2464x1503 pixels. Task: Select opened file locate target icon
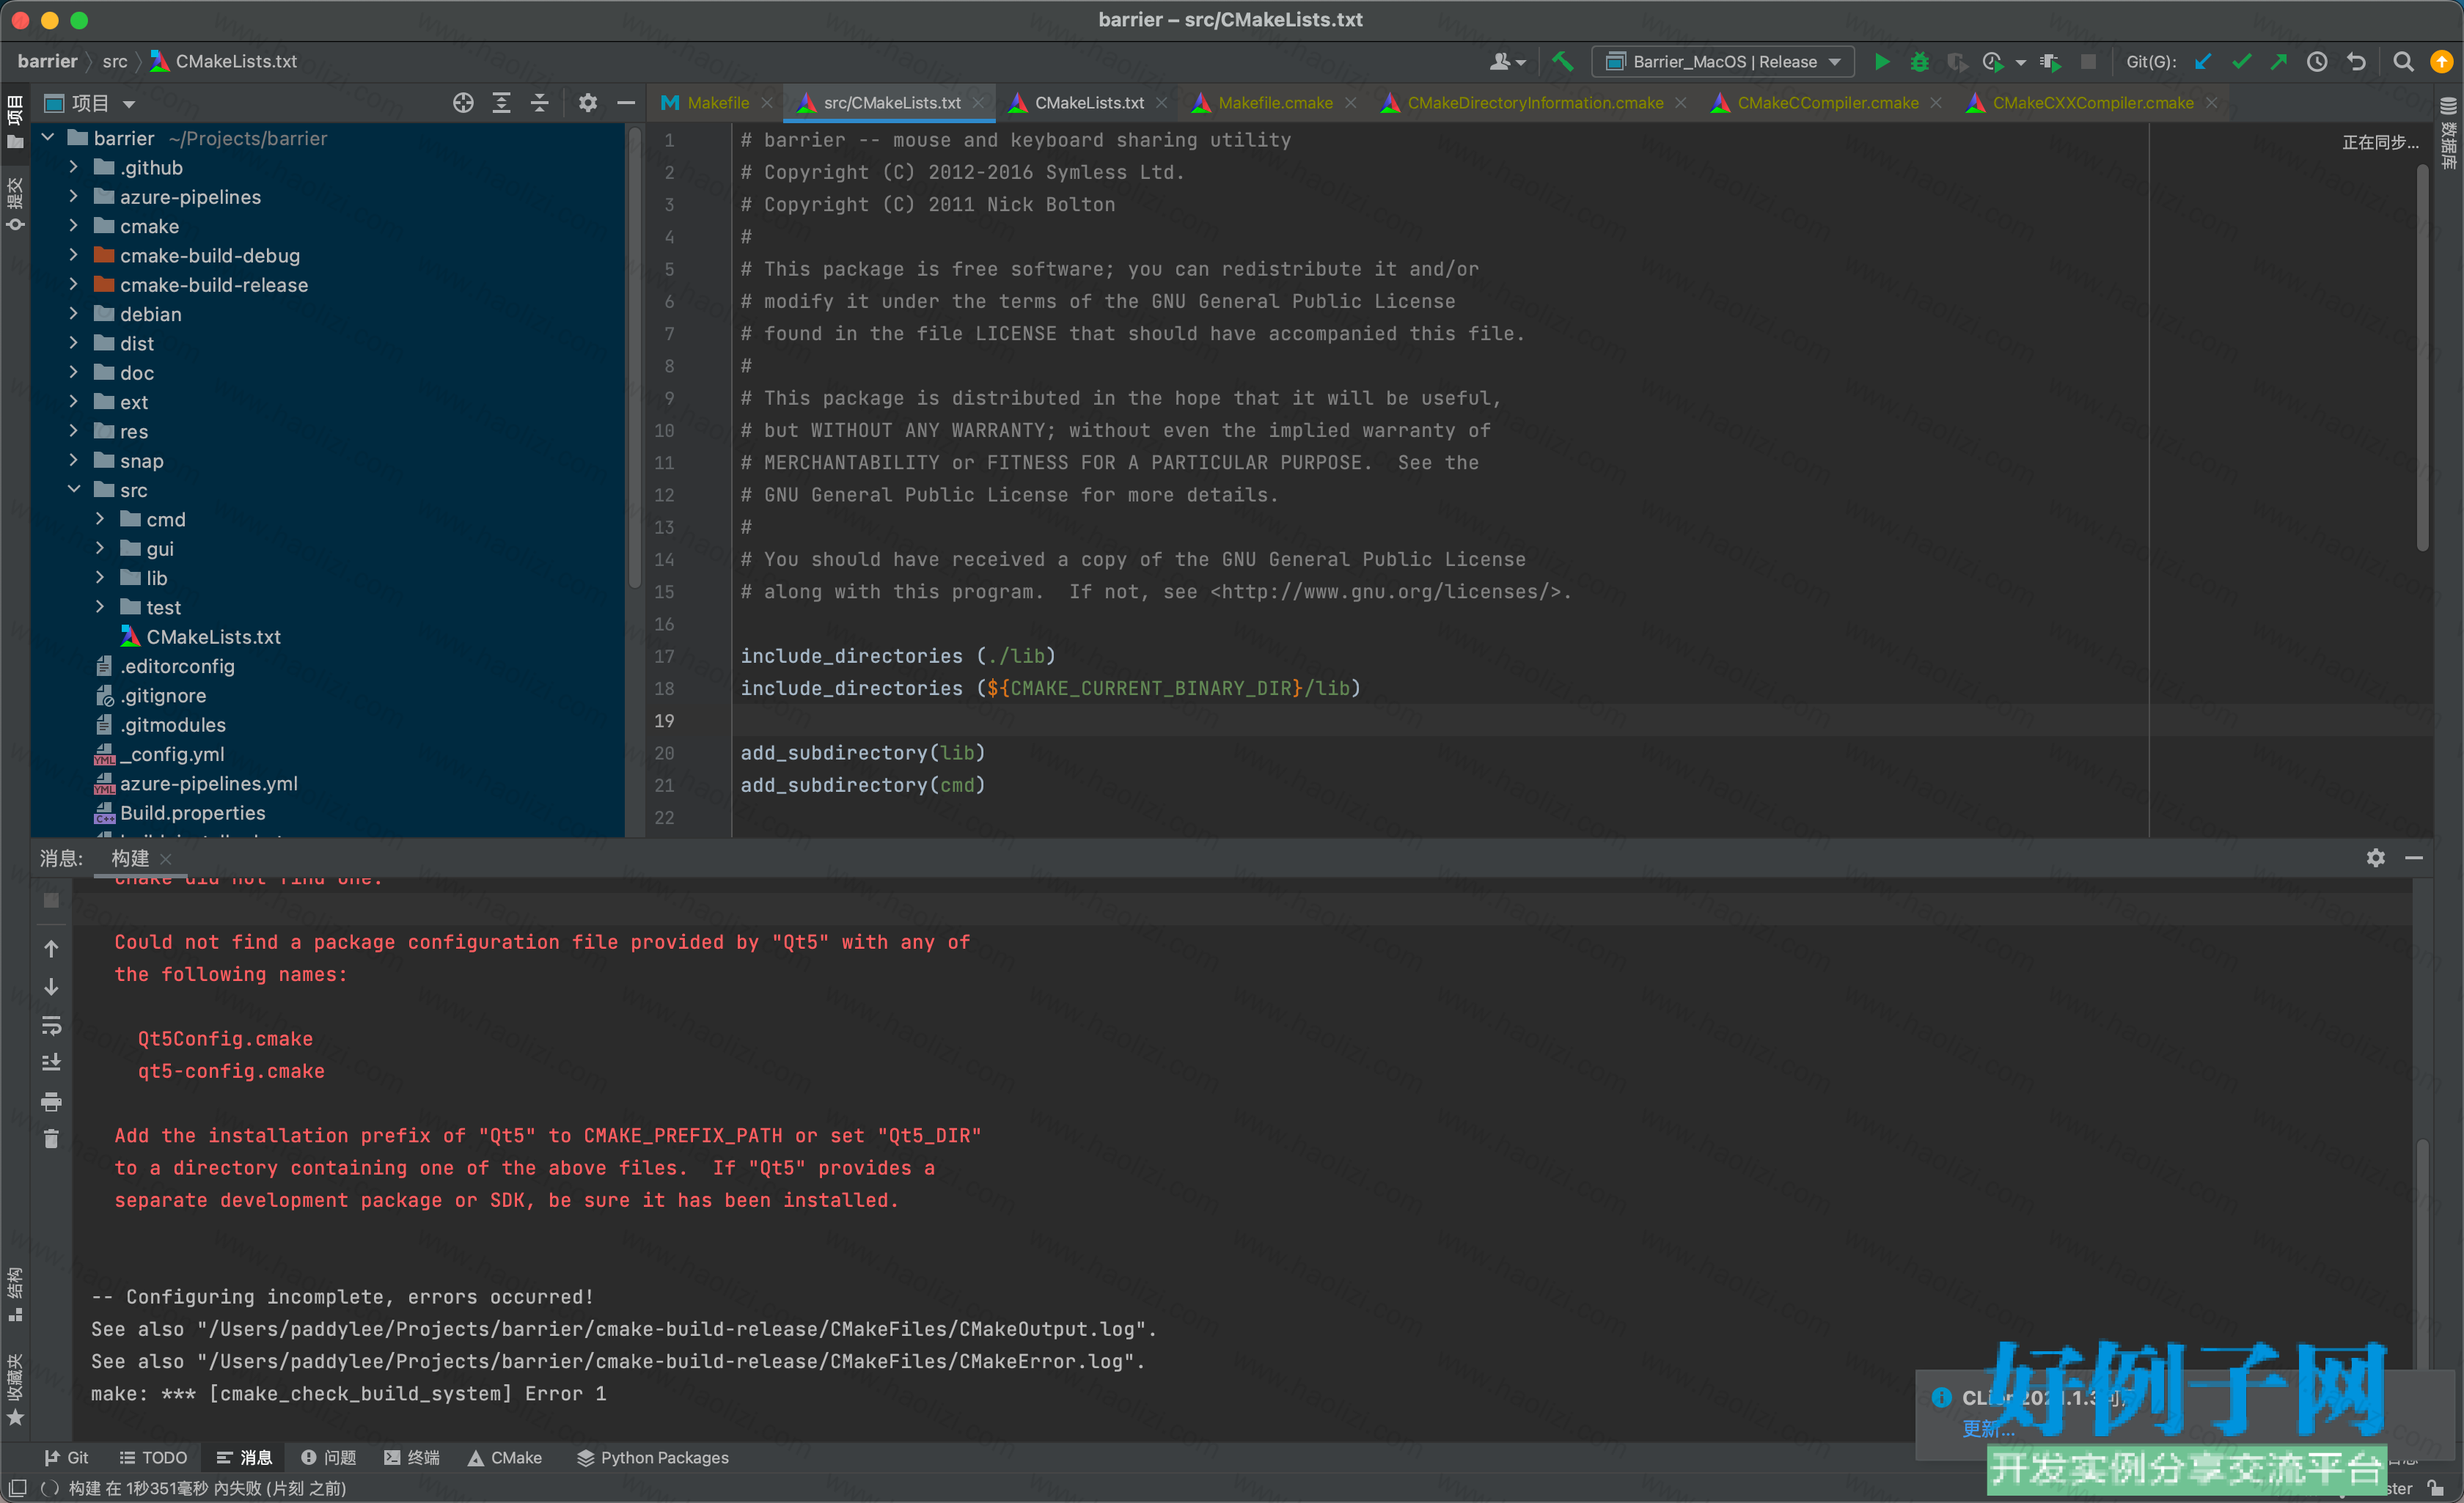463,103
